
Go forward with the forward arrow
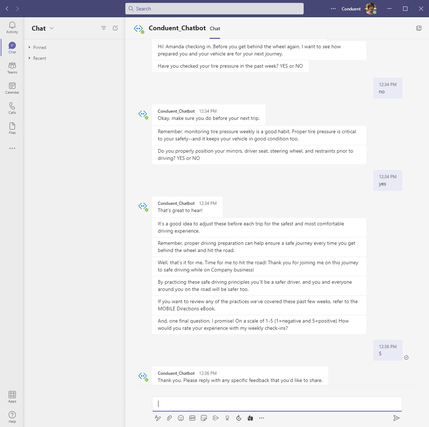coord(18,9)
